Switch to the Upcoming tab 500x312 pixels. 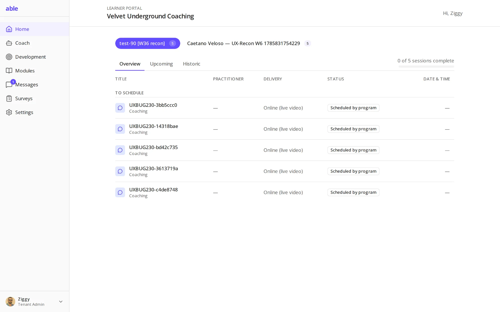click(x=161, y=64)
